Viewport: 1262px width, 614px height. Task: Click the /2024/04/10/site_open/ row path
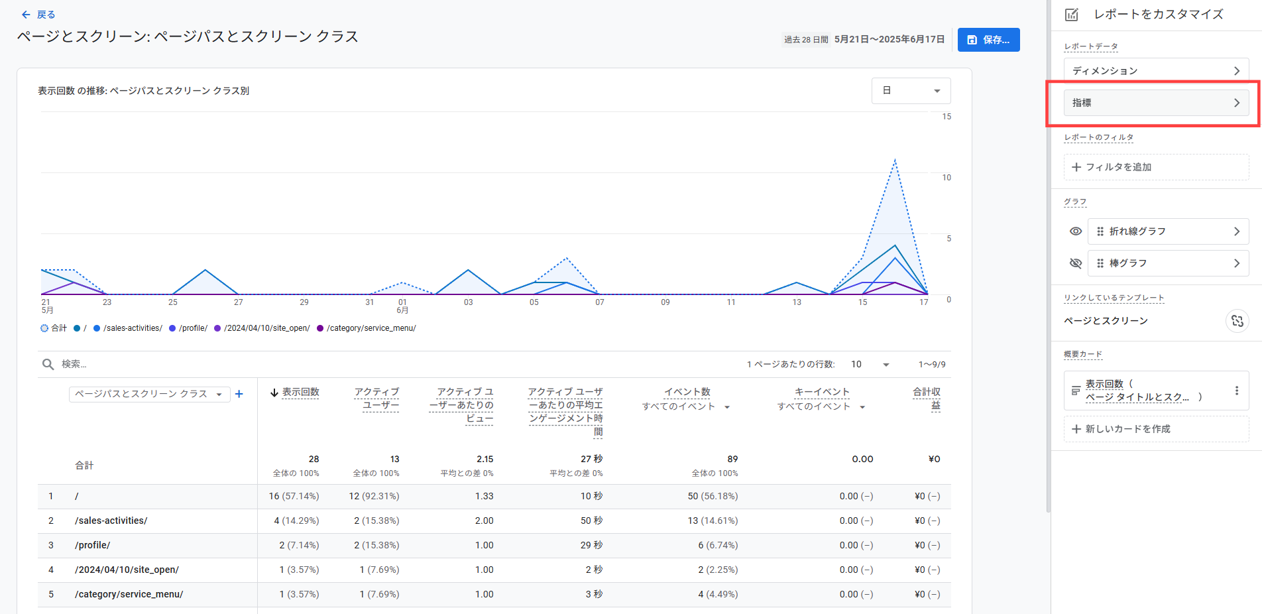[x=127, y=570]
